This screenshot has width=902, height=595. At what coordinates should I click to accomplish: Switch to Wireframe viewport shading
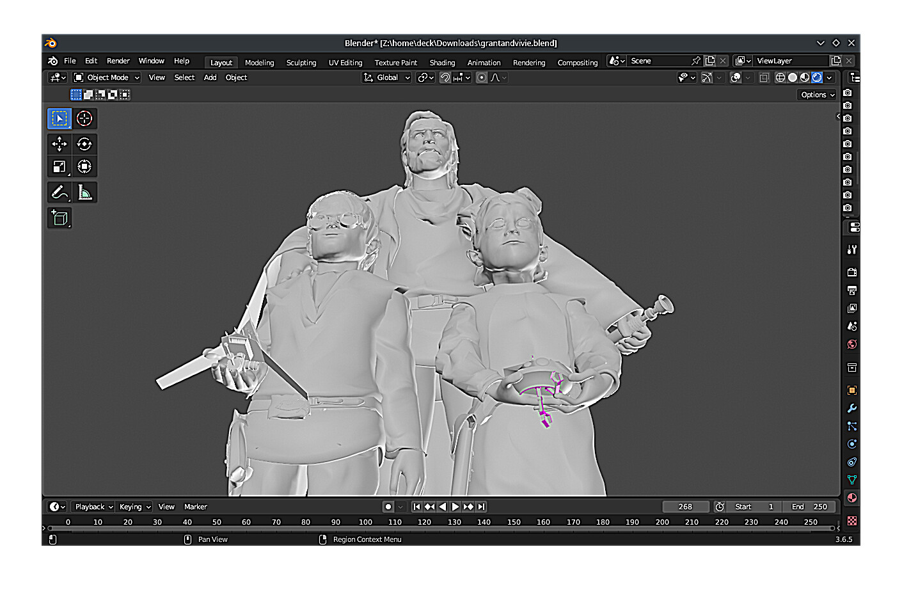[780, 77]
